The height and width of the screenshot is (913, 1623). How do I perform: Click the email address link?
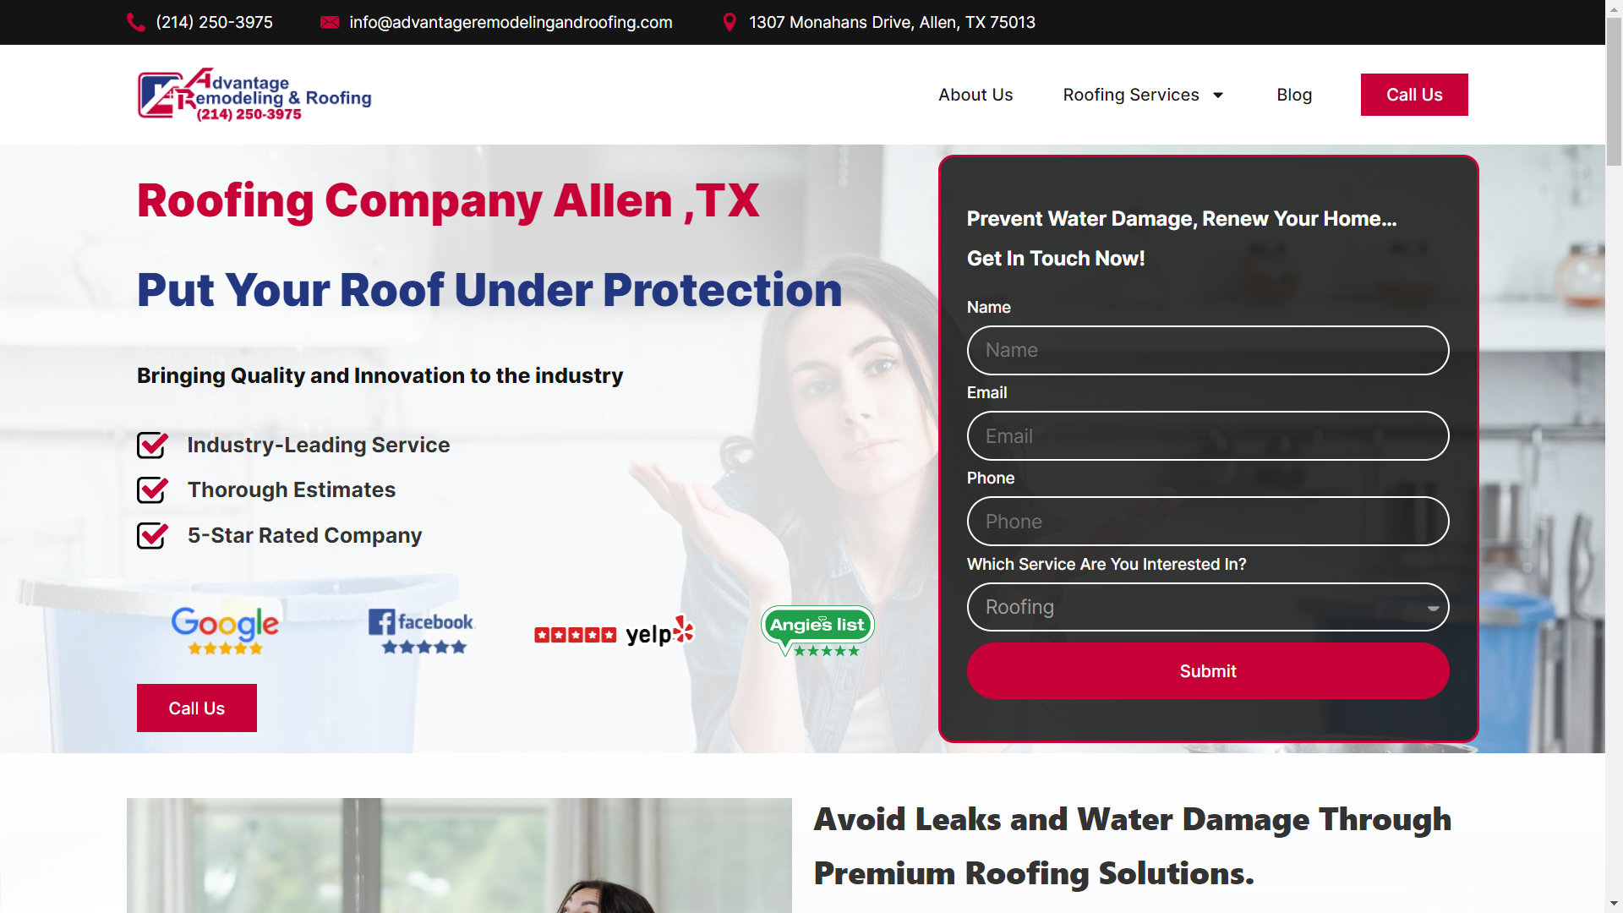coord(511,22)
